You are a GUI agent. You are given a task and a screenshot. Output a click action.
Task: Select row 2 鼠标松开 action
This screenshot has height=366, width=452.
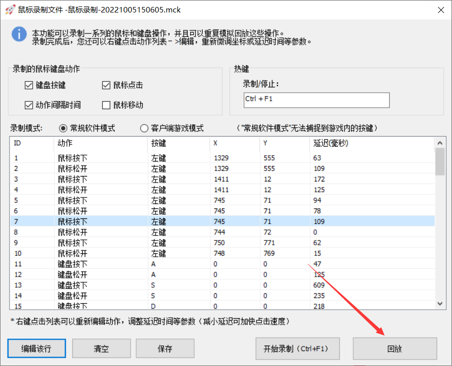click(x=223, y=169)
